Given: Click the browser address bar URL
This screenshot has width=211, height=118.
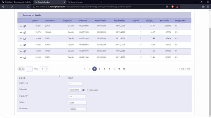Looking at the screenshot, I should (89, 7).
